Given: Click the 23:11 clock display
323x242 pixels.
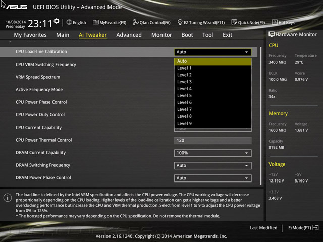Looking at the screenshot, I should pyautogui.click(x=40, y=24).
